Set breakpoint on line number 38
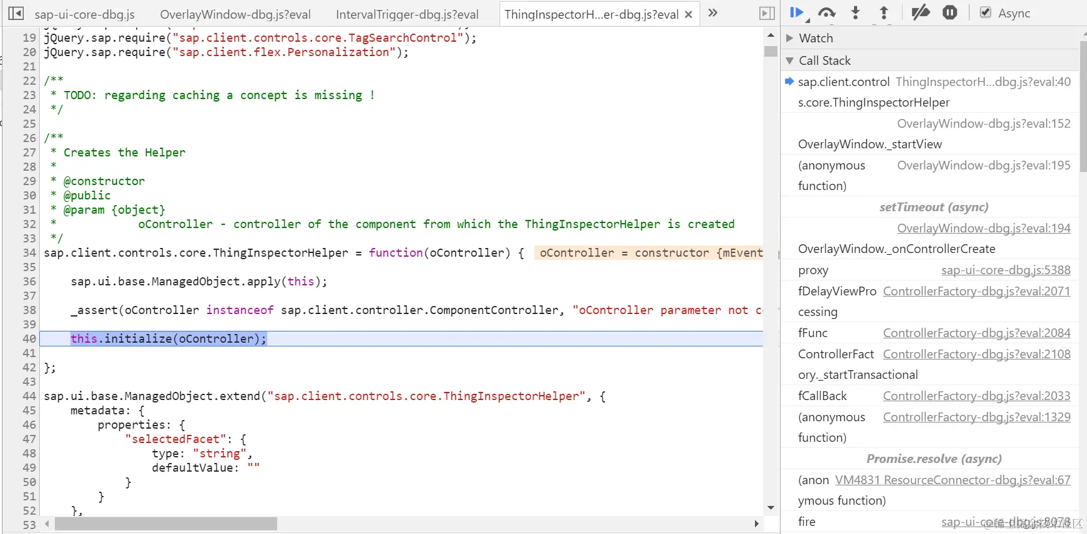Viewport: 1087px width, 534px height. [x=29, y=310]
